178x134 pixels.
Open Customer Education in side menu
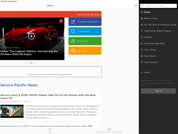pyautogui.click(x=158, y=43)
